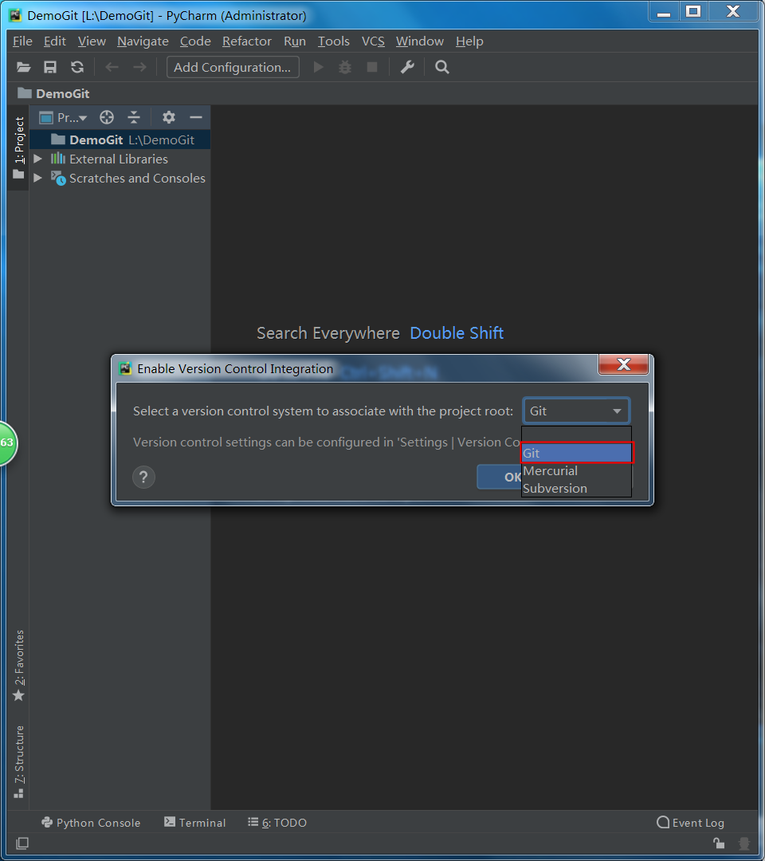Click the Save All floppy icon
The height and width of the screenshot is (861, 765).
50,67
